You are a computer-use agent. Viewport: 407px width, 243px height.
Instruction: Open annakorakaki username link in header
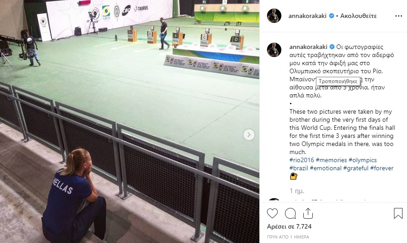click(x=307, y=16)
